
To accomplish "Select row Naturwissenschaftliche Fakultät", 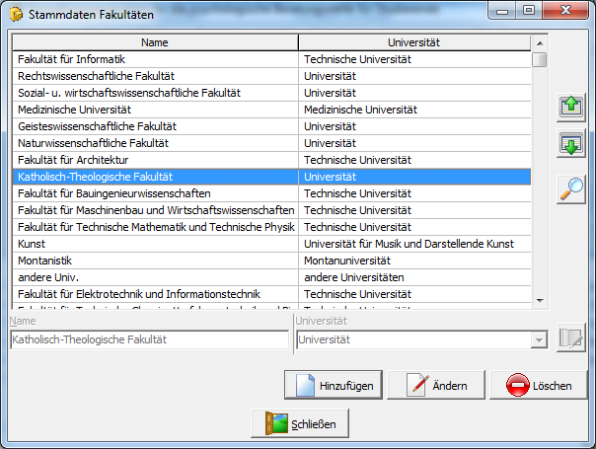I will pos(271,143).
